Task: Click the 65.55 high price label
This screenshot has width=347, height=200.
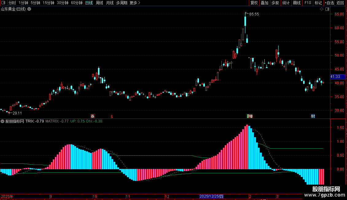Action: point(254,14)
